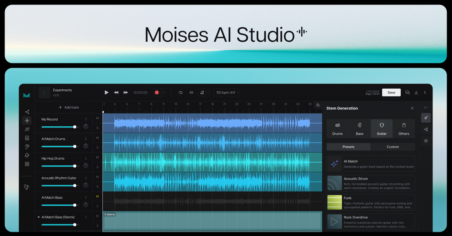
Task: Select the Guitar category in Stem Generation
Action: pyautogui.click(x=382, y=128)
